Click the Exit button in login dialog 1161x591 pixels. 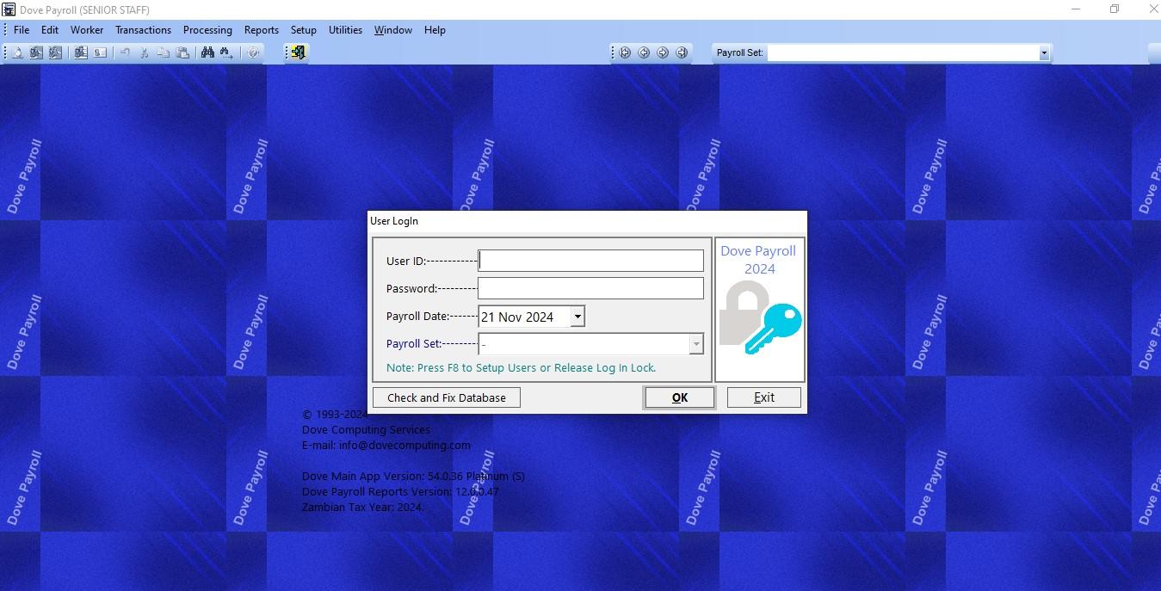(764, 397)
